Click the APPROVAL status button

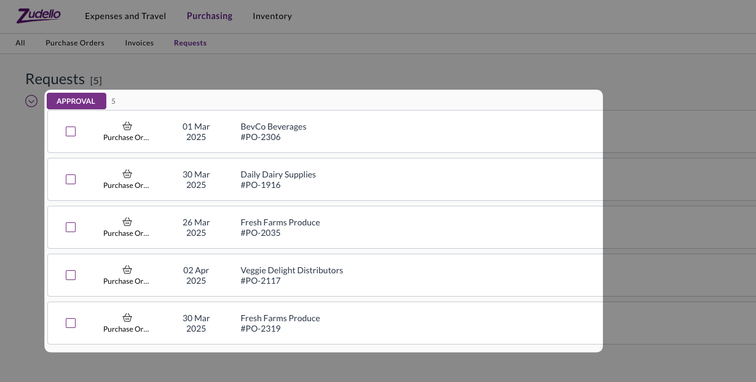point(76,101)
